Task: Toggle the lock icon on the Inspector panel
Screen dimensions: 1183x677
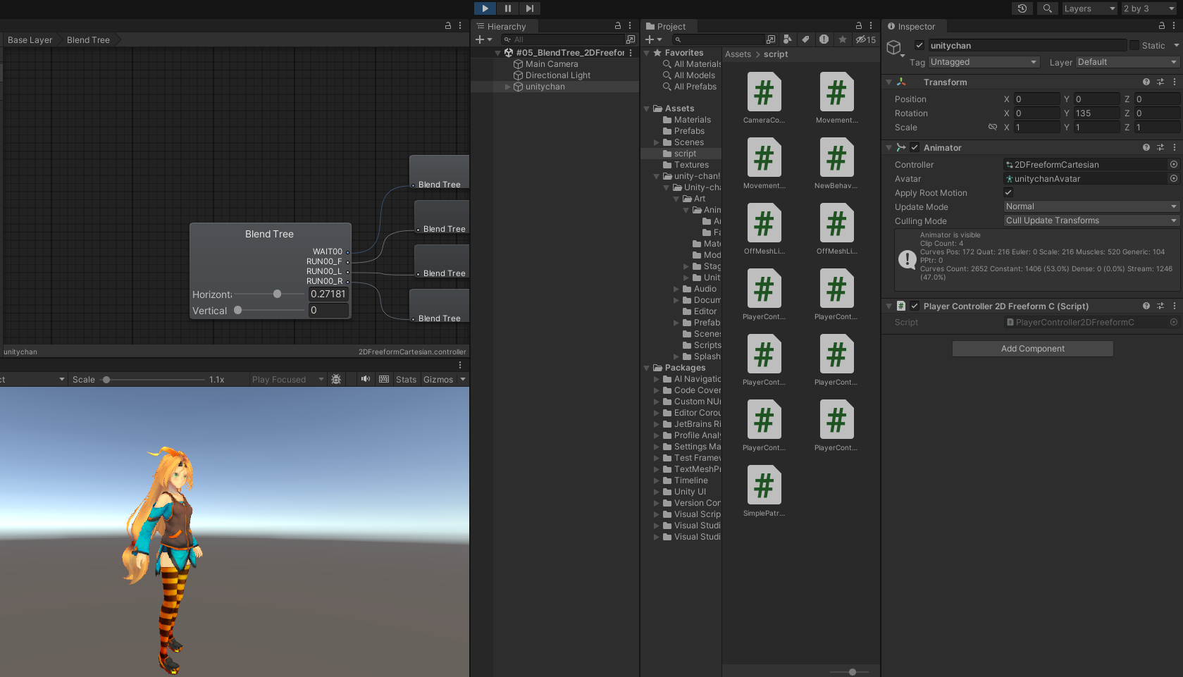Action: [1162, 25]
